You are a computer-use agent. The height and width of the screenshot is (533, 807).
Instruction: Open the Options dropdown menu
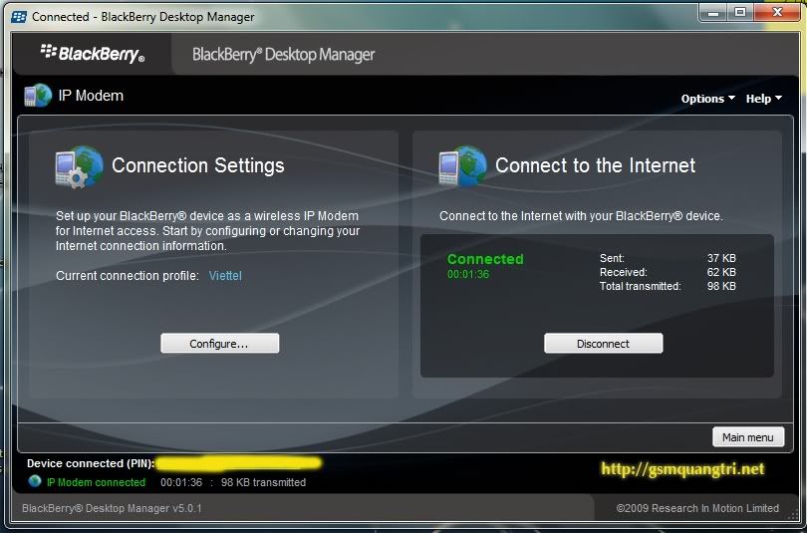[707, 99]
